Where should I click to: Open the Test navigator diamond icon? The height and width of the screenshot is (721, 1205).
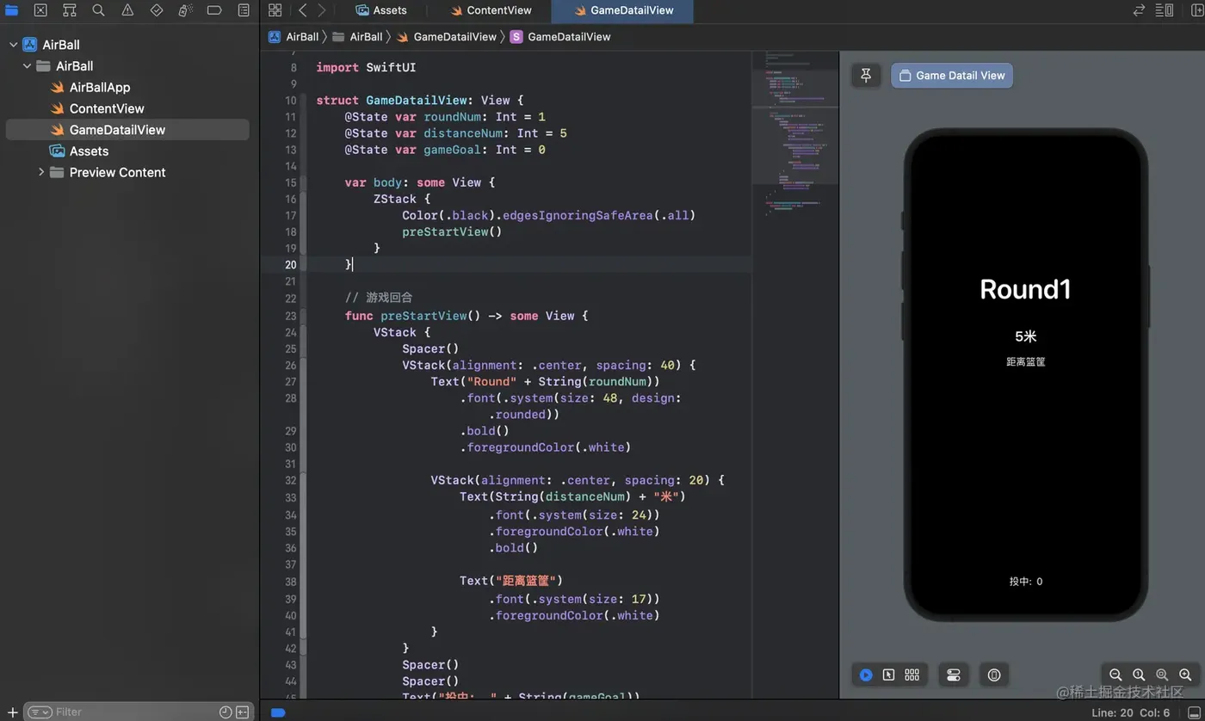[157, 10]
